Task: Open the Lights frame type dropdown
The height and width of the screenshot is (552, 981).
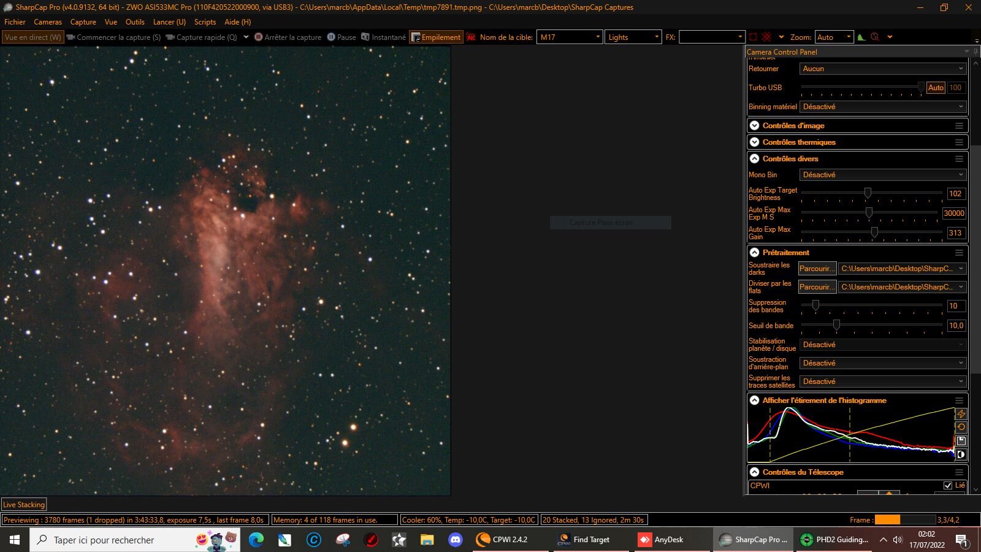Action: point(633,37)
